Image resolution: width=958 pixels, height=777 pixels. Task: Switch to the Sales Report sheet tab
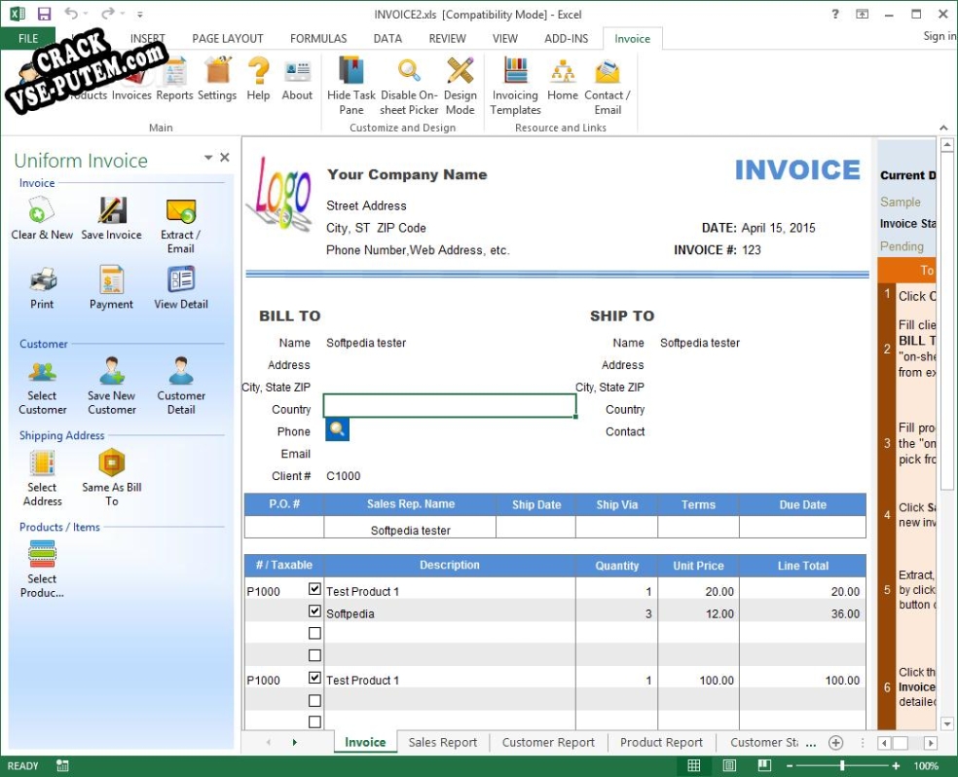pos(442,742)
